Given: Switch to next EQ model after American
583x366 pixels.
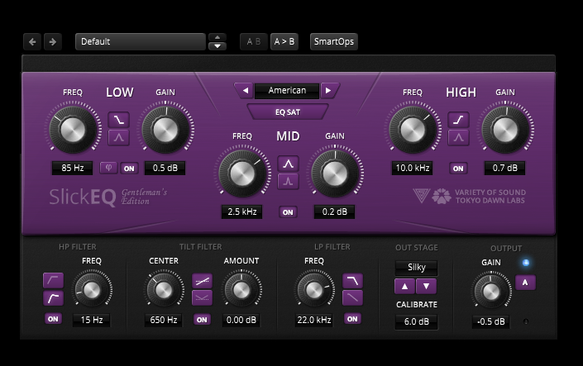Looking at the screenshot, I should pyautogui.click(x=328, y=90).
